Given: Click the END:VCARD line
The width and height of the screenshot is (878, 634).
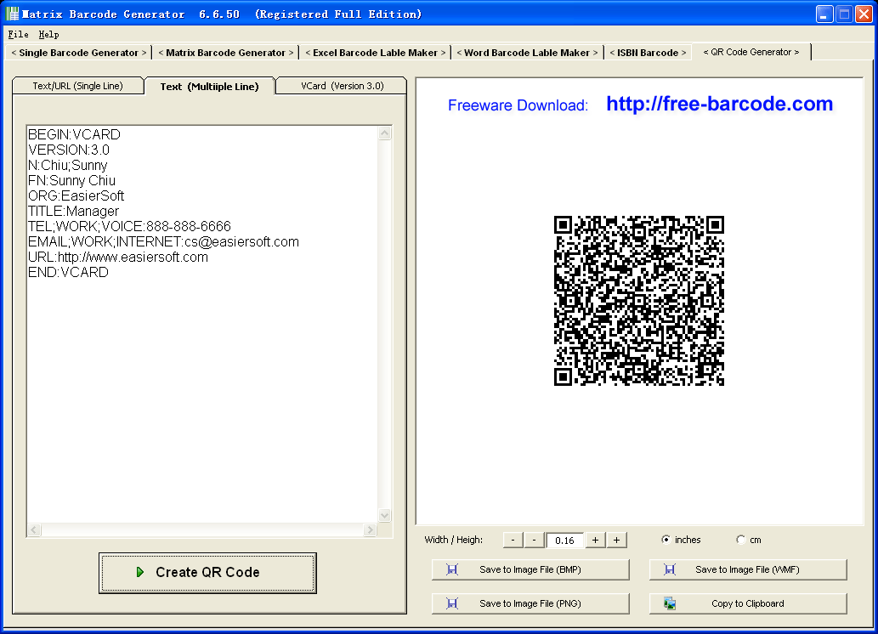Looking at the screenshot, I should click(x=68, y=272).
